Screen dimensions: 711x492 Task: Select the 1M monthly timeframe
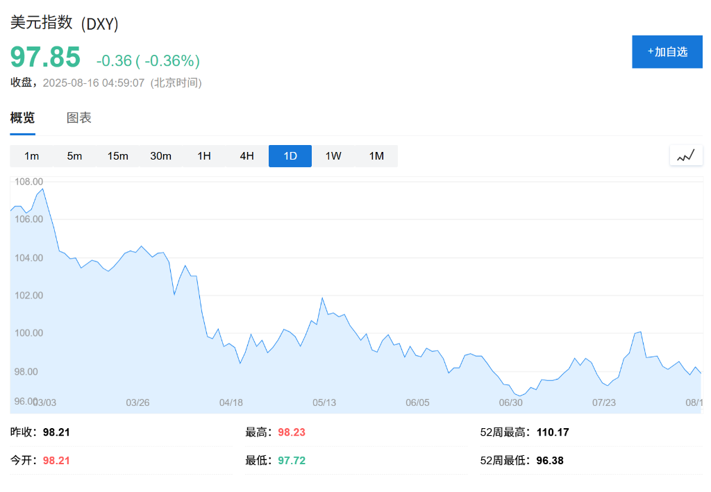(376, 156)
